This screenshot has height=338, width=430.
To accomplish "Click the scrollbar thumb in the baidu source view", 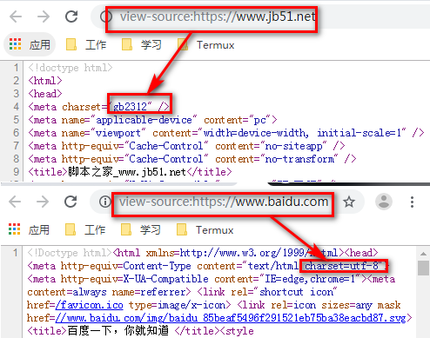I will click(423, 268).
